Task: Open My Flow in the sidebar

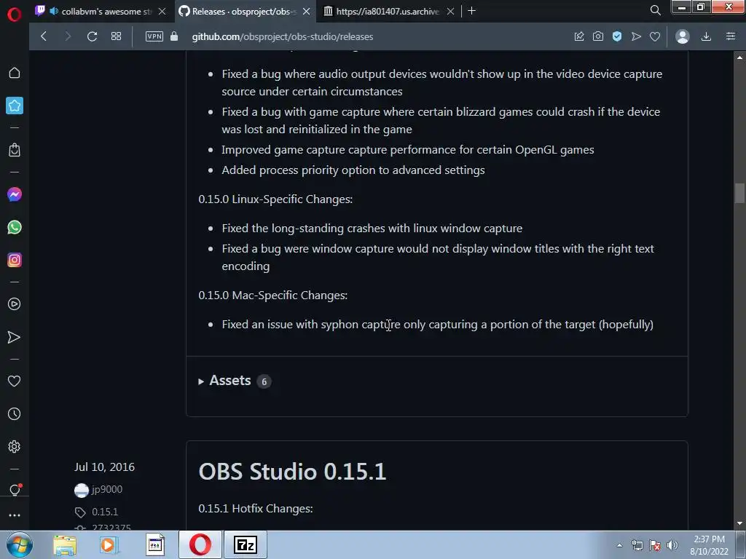Action: [15, 337]
